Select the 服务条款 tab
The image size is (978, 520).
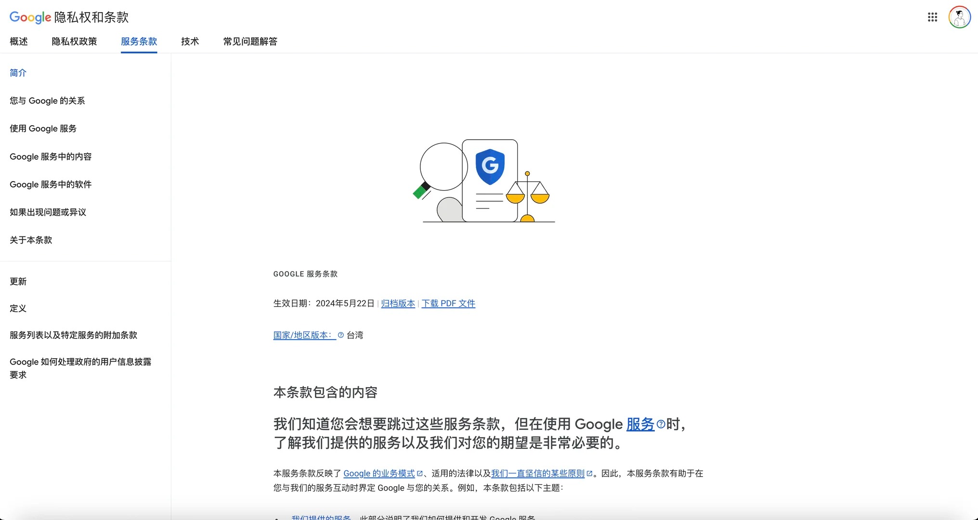click(x=139, y=41)
